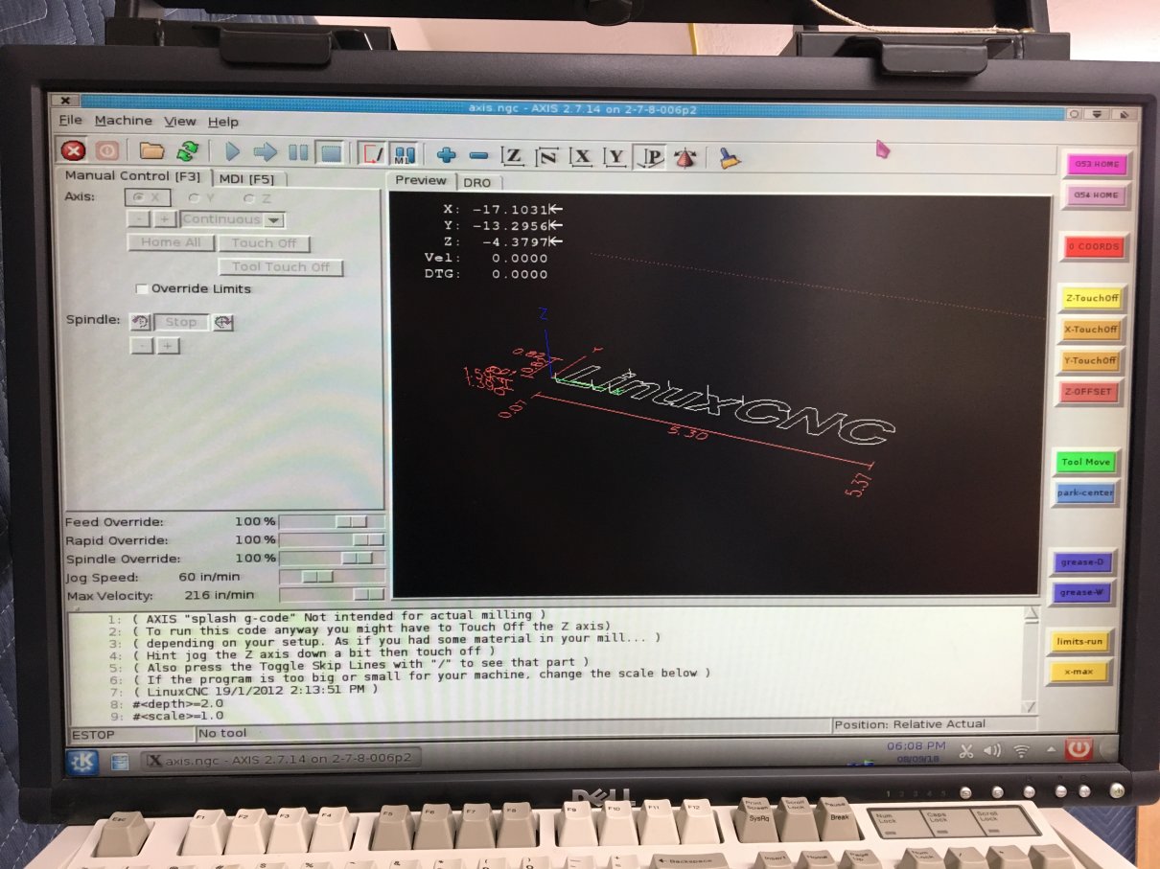Toggle the red Emergency Stop toolbar icon
Viewport: 1160px width, 869px height.
pos(72,151)
